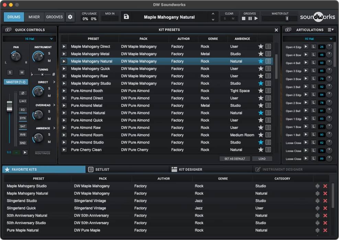Open the settings gear in top toolbar
Screen dimensions: 339x240
[x=70, y=17]
